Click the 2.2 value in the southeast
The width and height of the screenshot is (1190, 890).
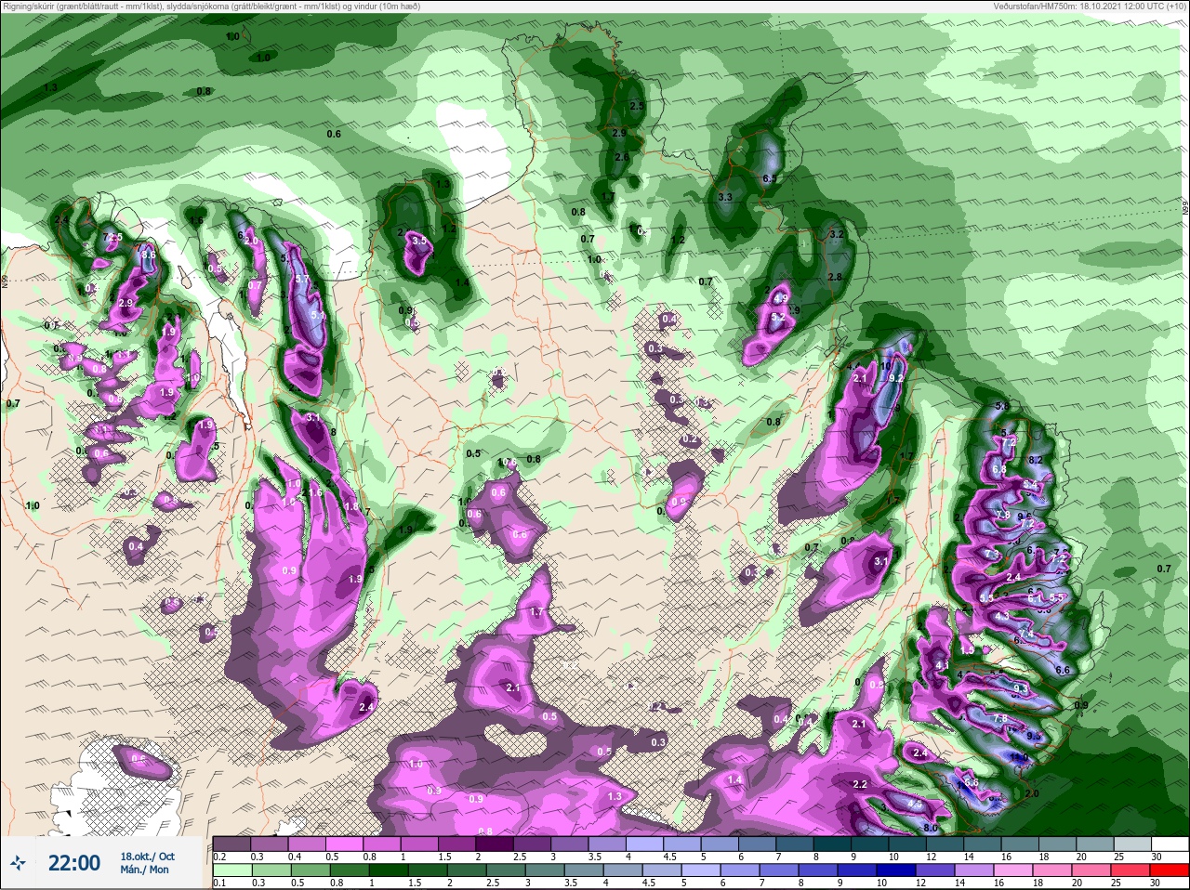859,785
